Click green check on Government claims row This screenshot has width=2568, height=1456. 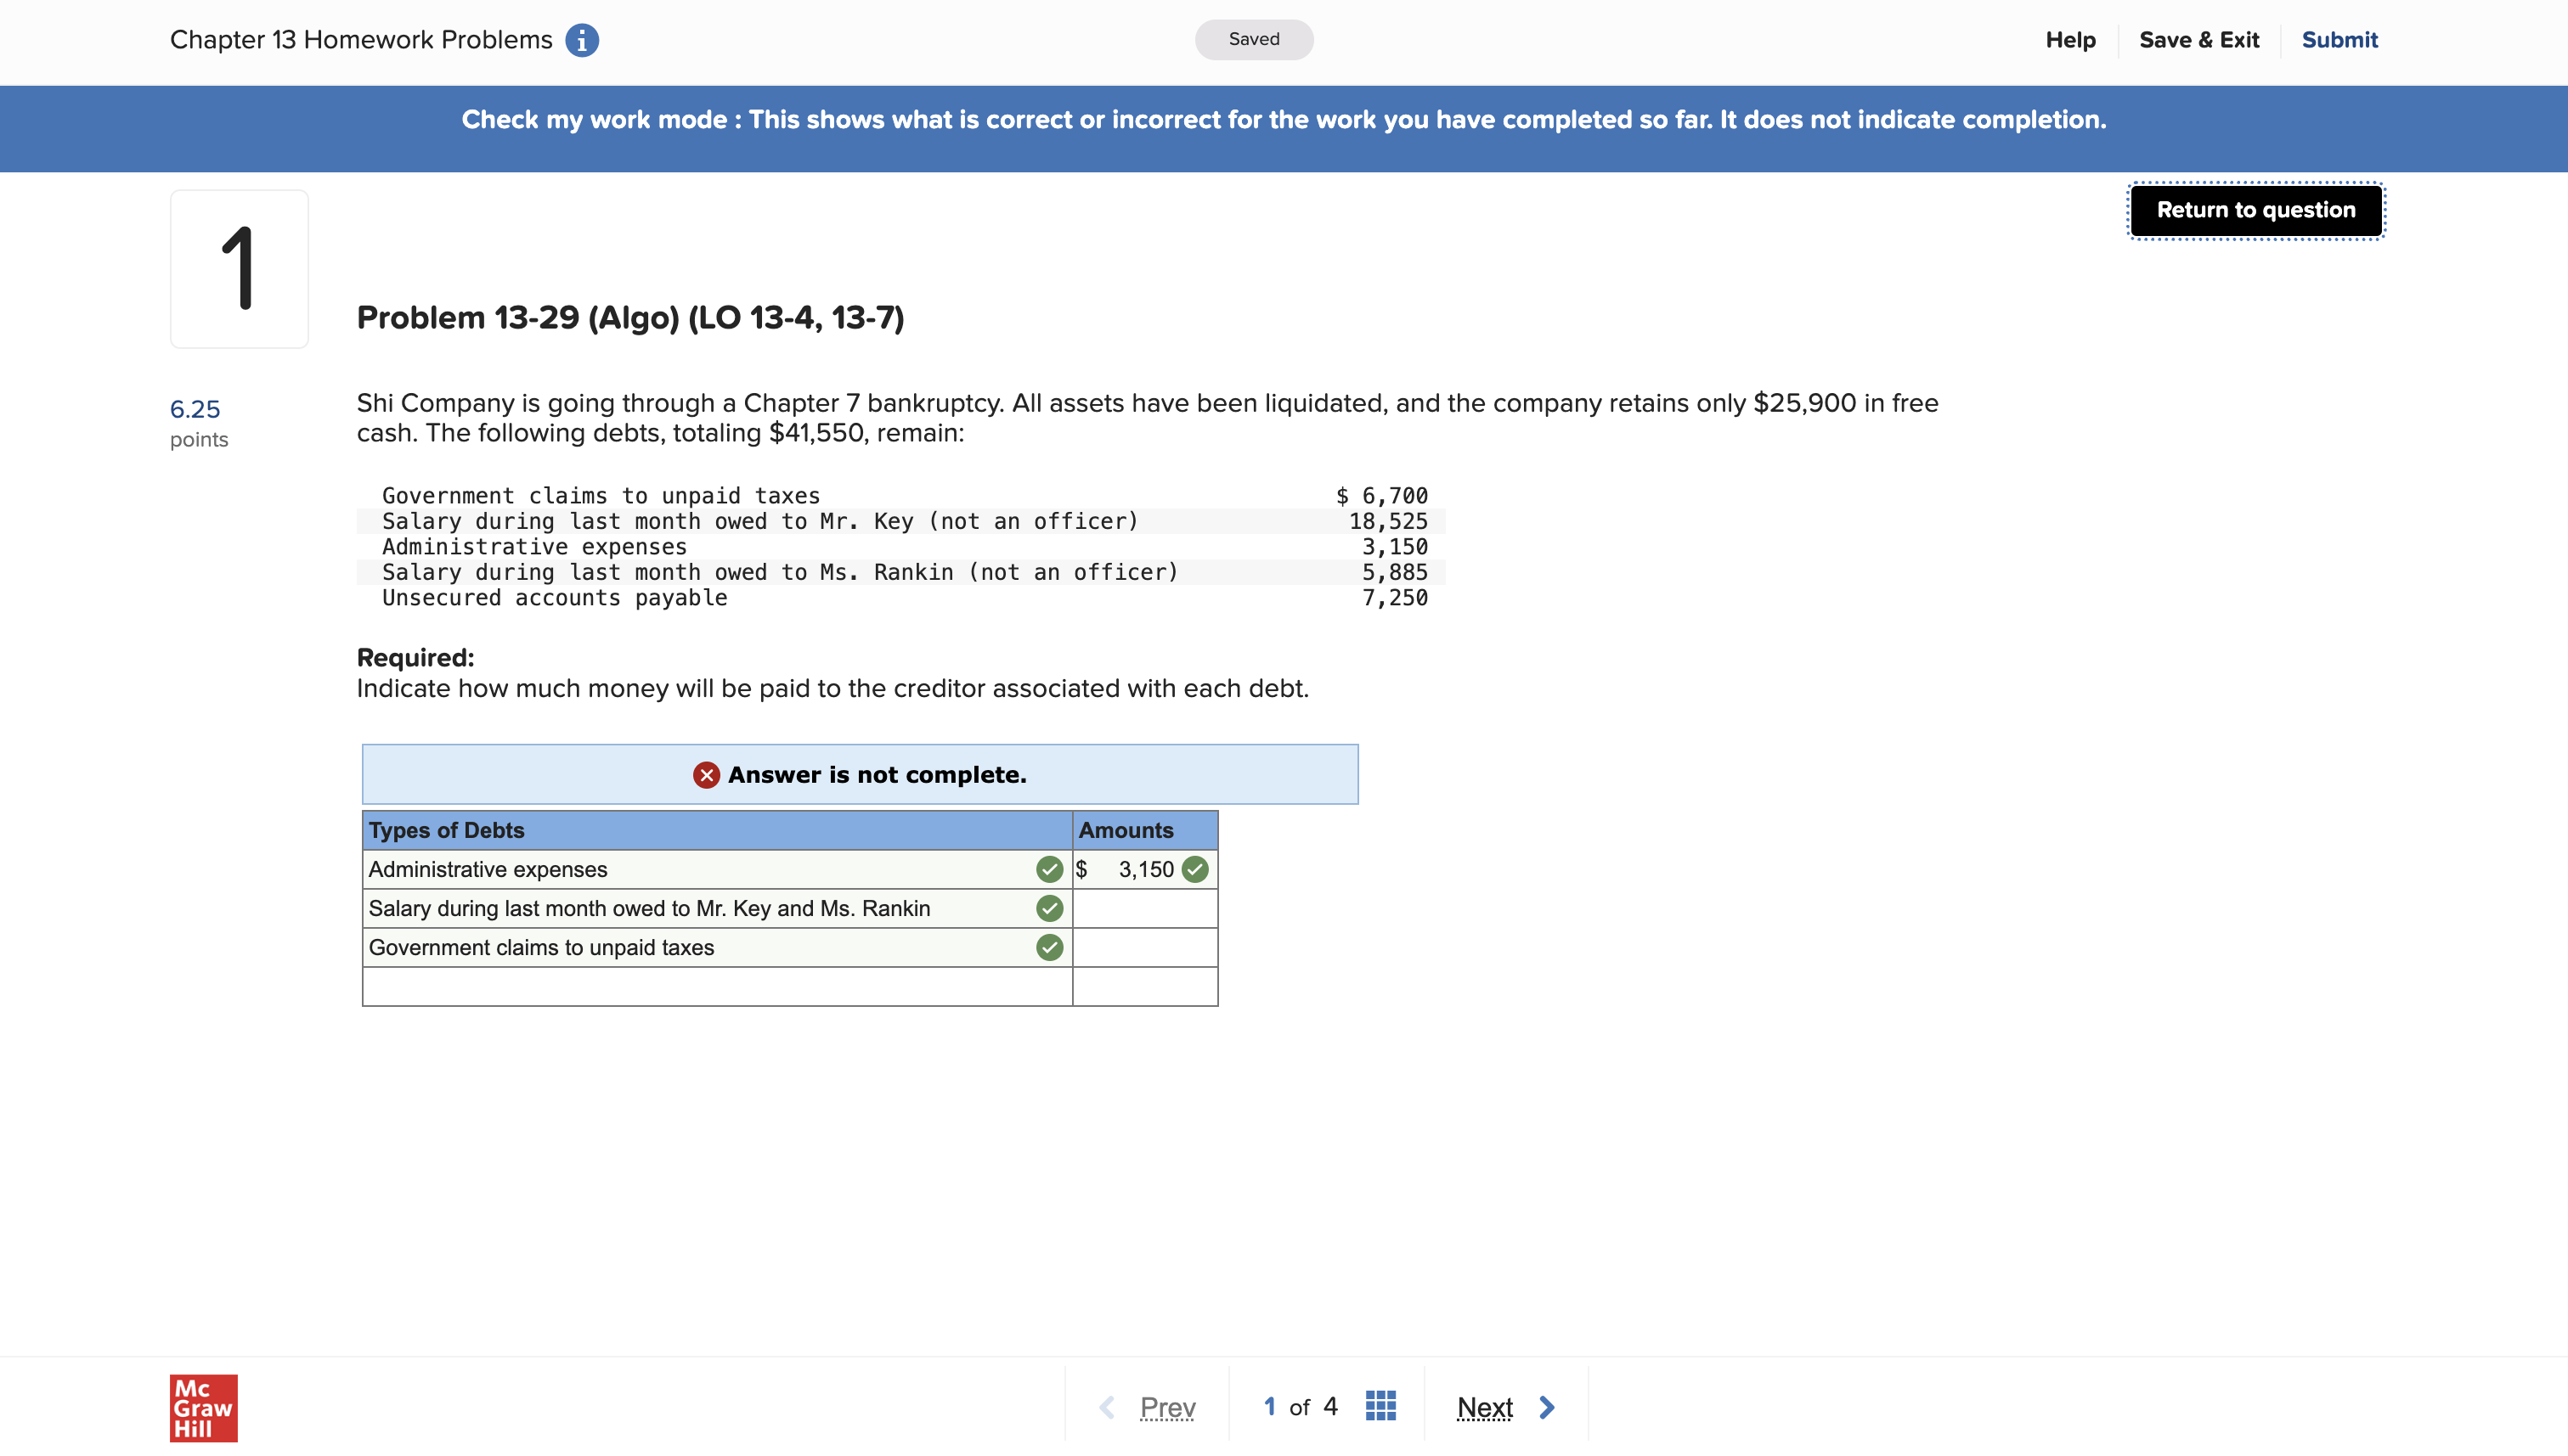click(1048, 947)
